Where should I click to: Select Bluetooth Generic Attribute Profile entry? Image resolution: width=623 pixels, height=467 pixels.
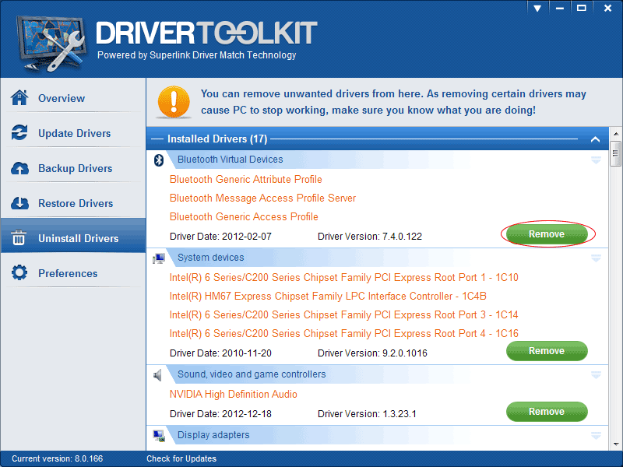point(245,179)
